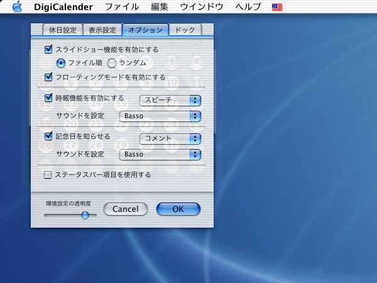Toggle 時報機能を有効にする checkbox
Image resolution: width=377 pixels, height=283 pixels.
point(48,97)
